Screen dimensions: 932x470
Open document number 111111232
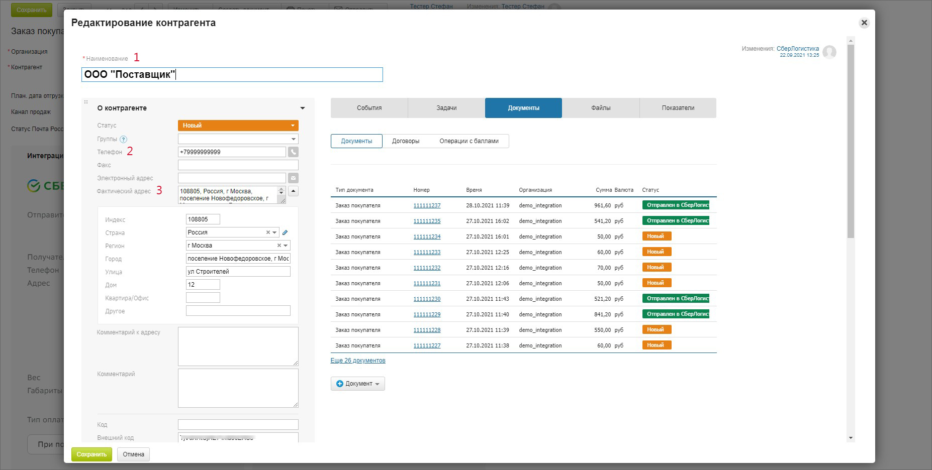[427, 268]
